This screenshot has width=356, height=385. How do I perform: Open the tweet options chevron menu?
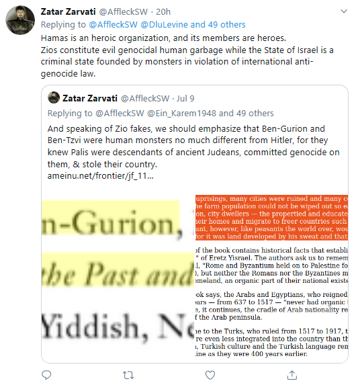click(344, 11)
